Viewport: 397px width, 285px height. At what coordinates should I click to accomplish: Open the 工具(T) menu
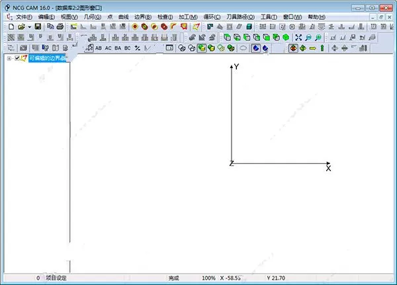(269, 17)
